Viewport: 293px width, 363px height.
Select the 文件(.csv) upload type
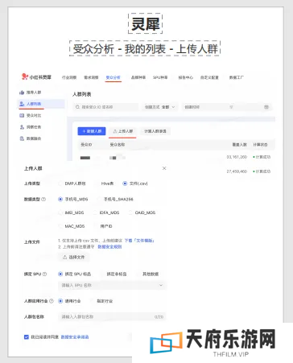tap(125, 184)
